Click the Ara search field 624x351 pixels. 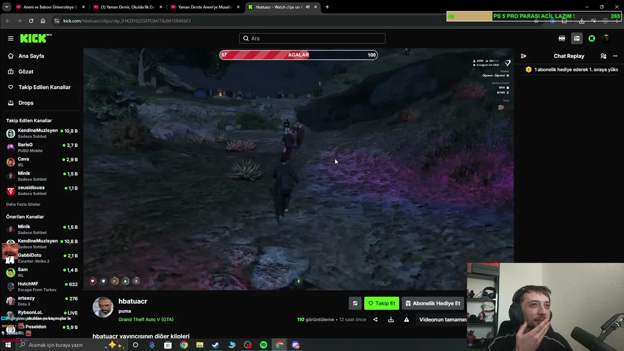click(312, 39)
